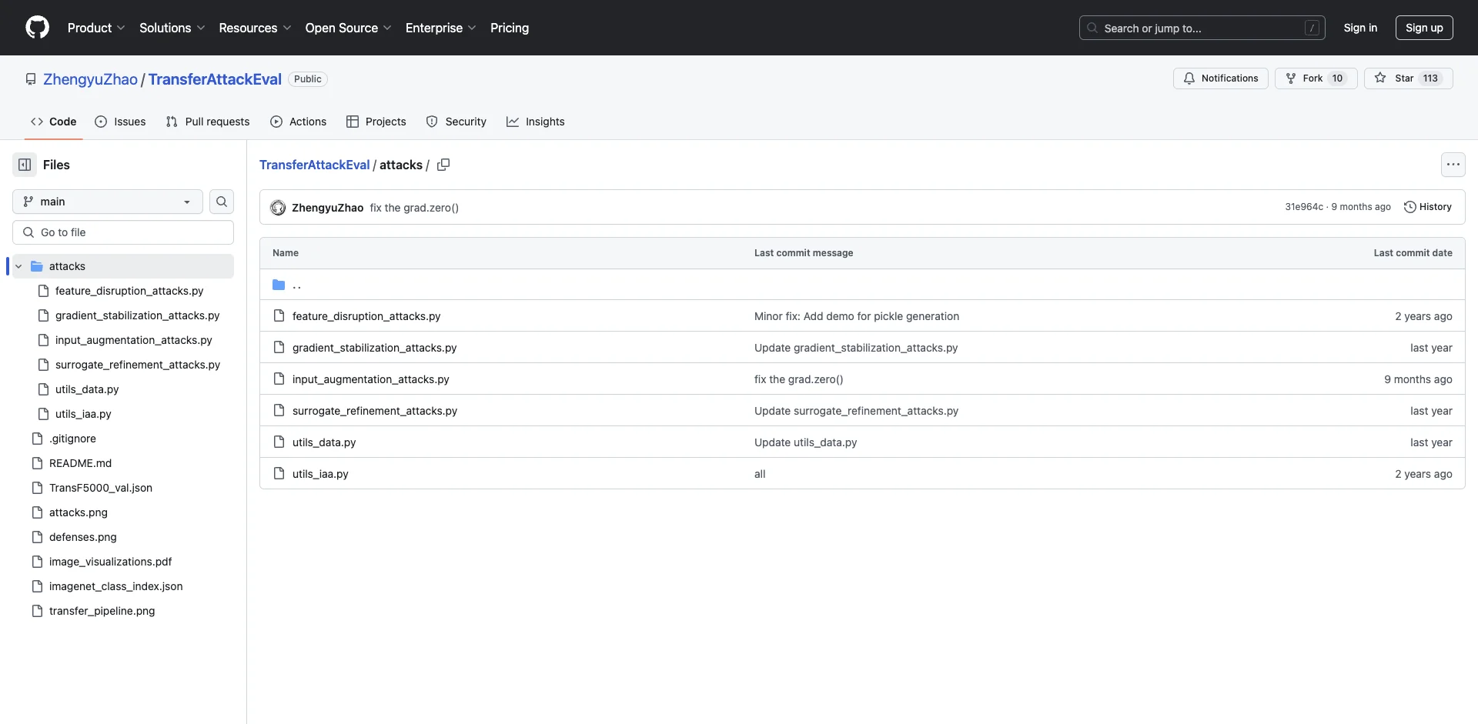Click the parent directory folder icon
1478x724 pixels.
pyautogui.click(x=279, y=285)
